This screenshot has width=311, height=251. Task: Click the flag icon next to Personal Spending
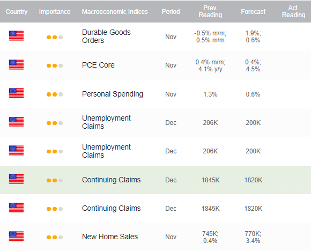(16, 93)
